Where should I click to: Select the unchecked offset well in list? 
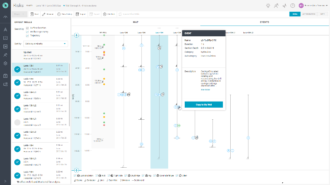[17, 122]
